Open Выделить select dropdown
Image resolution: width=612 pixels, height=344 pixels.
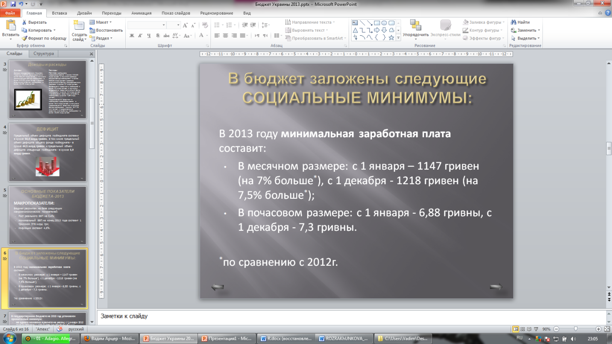tap(525, 38)
